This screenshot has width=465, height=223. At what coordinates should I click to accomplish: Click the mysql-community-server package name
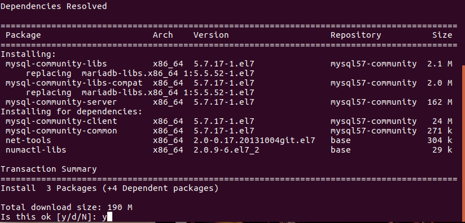61,102
